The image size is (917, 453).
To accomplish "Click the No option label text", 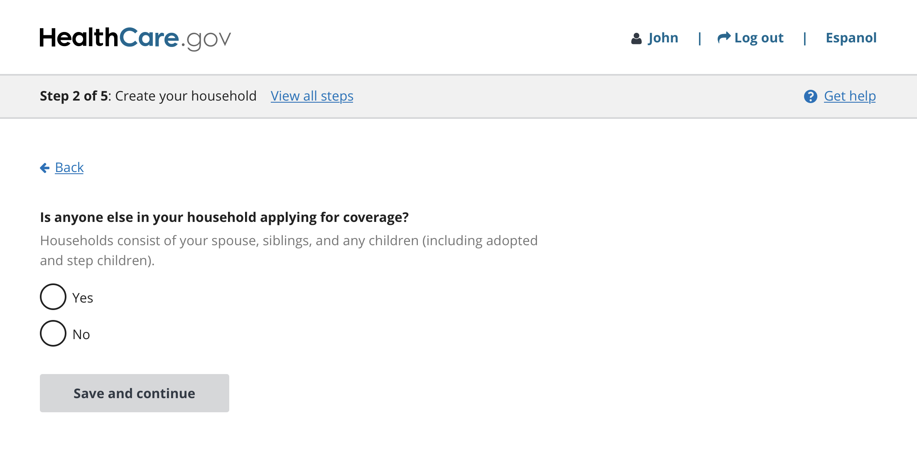I will point(81,335).
